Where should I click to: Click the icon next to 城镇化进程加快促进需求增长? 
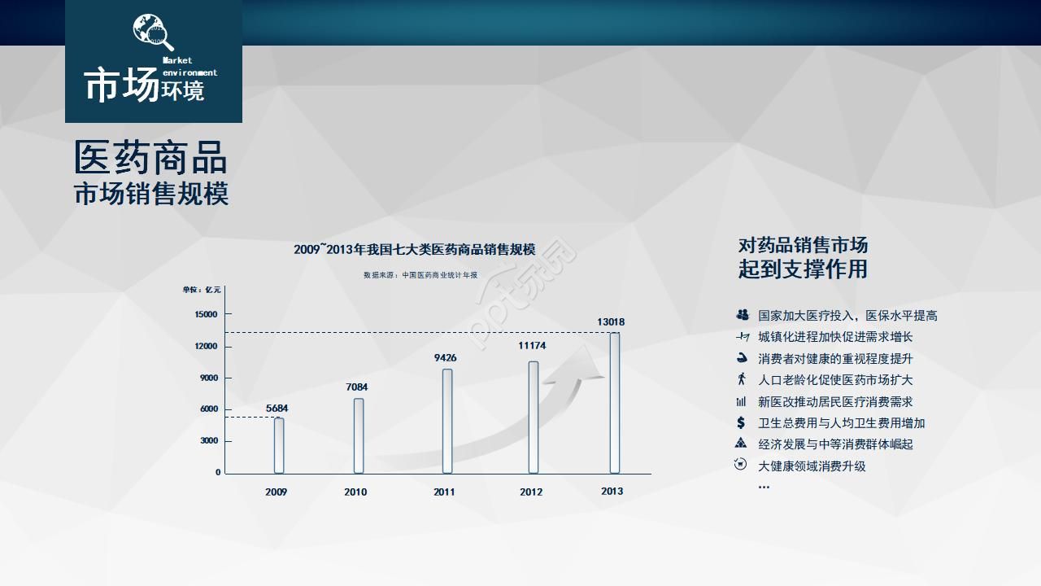pos(742,337)
